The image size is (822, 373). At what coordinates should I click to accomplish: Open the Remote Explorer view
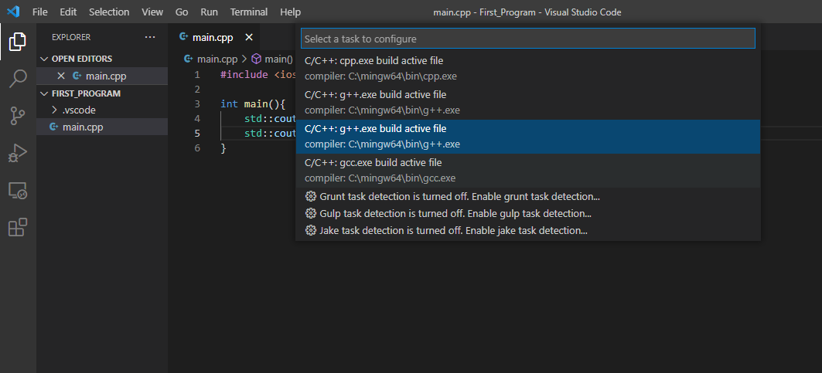[18, 190]
